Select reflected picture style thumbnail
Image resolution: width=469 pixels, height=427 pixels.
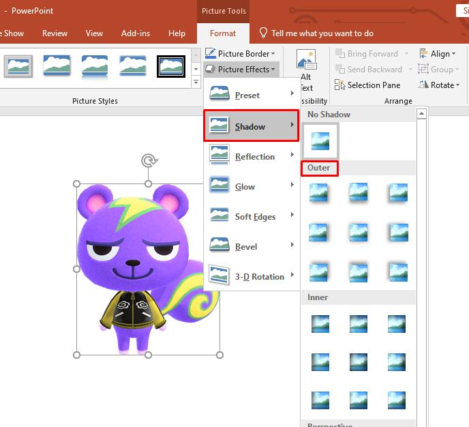pyautogui.click(x=95, y=67)
